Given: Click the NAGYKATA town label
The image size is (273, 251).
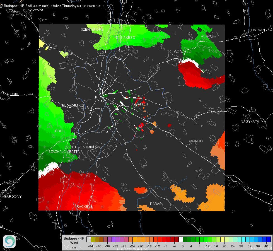Looking at the screenshot, I should [x=250, y=121].
